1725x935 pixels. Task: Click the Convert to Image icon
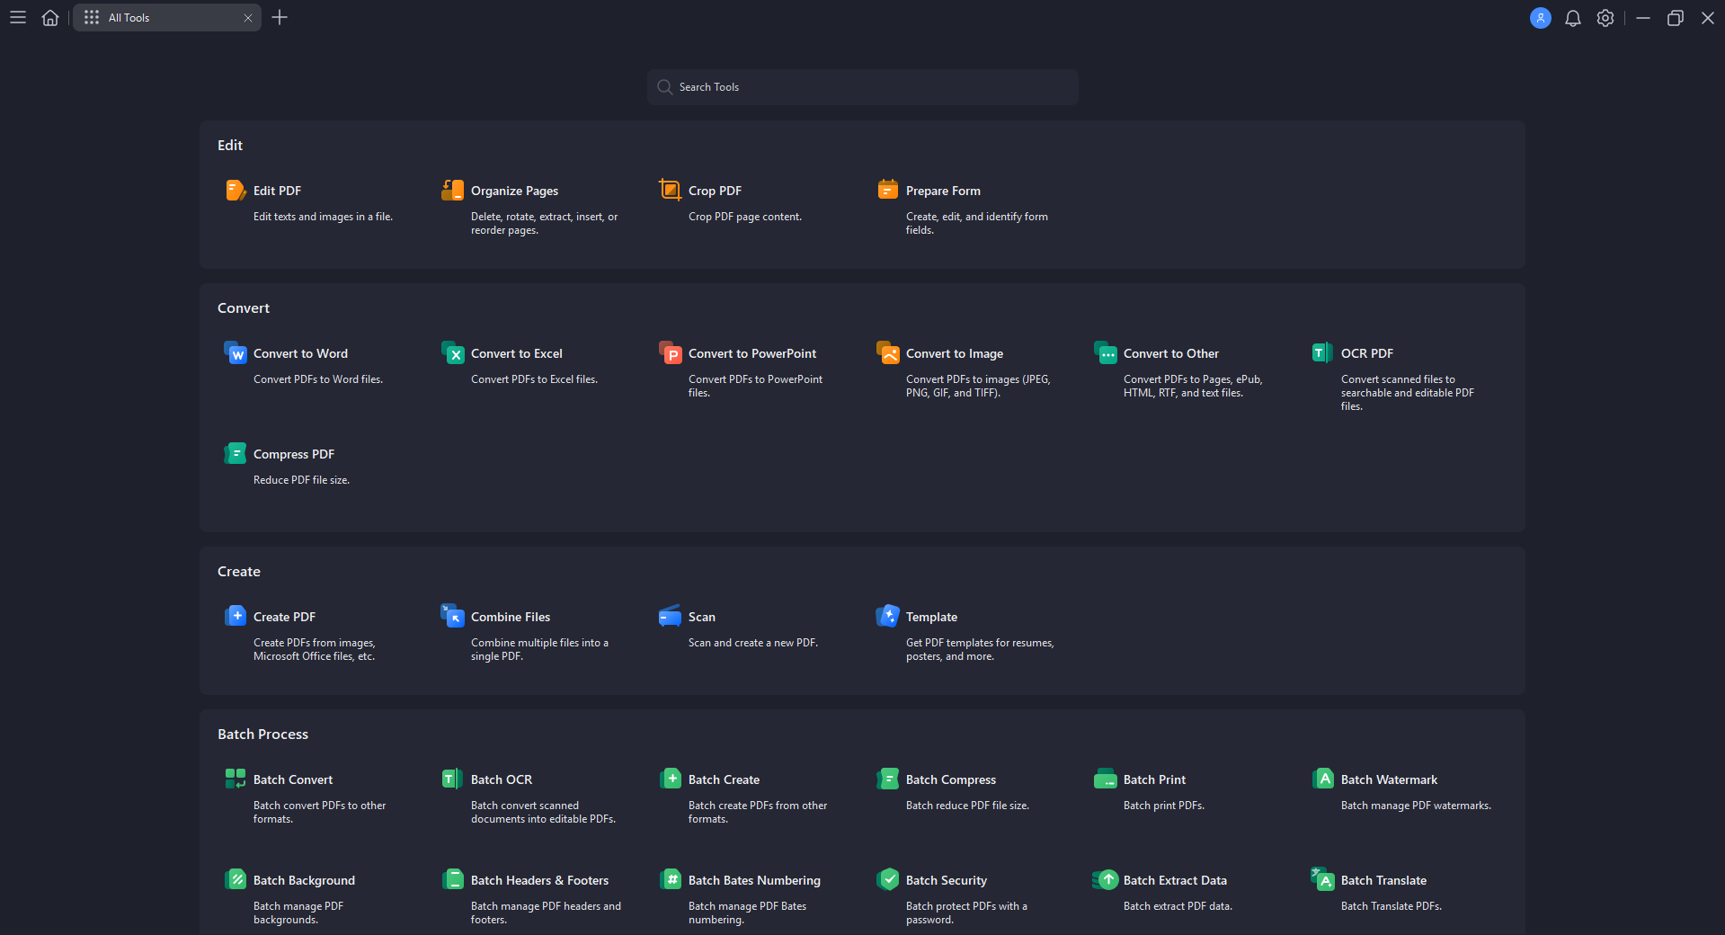click(x=888, y=352)
